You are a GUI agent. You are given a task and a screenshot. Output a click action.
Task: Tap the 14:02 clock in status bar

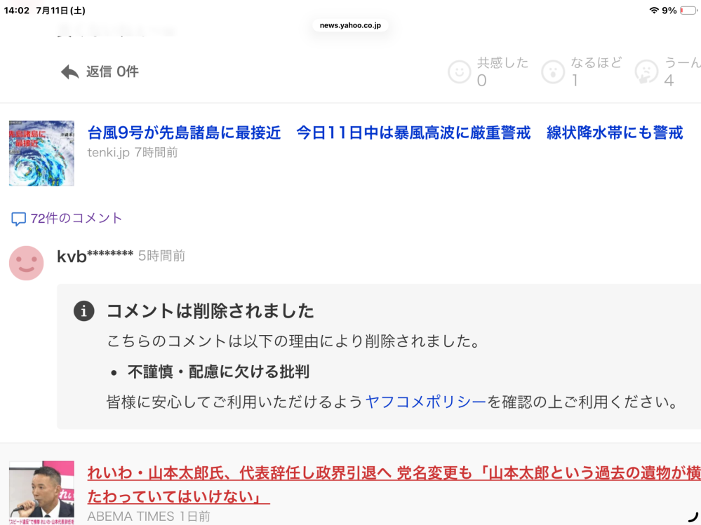17,11
